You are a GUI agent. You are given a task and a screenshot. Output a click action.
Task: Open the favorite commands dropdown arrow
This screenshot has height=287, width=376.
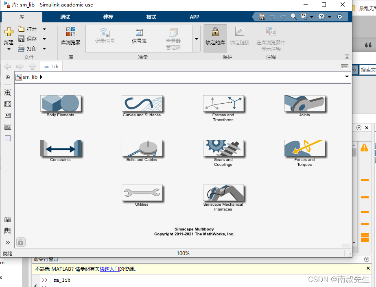312,17
